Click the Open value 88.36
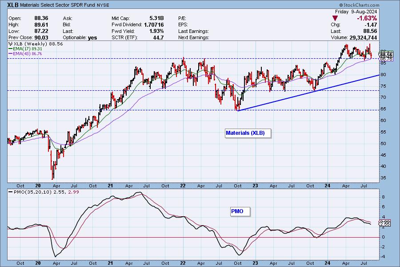Screen dimensions: 400x267 41,18
